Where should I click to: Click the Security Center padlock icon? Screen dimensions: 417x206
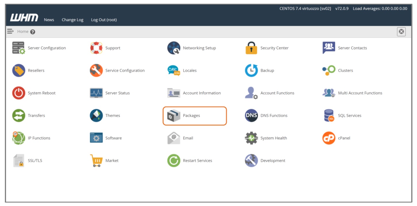pyautogui.click(x=251, y=48)
